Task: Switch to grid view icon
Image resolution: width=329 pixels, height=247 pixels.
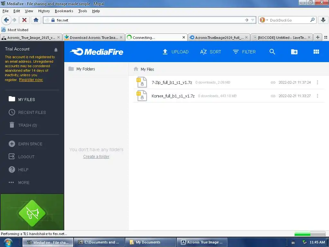Action: [x=316, y=52]
